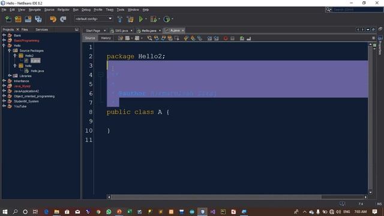Expand the YouTube project node
384x216 pixels.
(x=4, y=106)
